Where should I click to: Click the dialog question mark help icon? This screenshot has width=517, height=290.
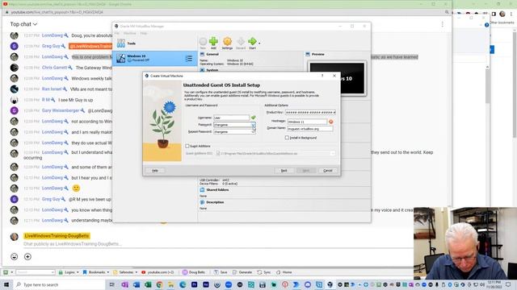pos(322,76)
